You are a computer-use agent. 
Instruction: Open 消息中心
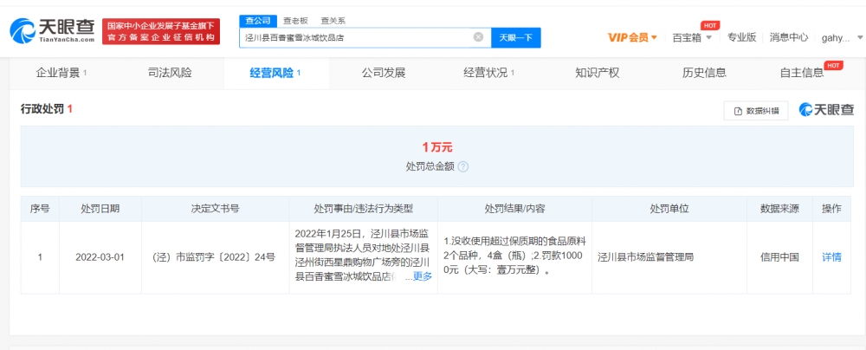click(789, 37)
